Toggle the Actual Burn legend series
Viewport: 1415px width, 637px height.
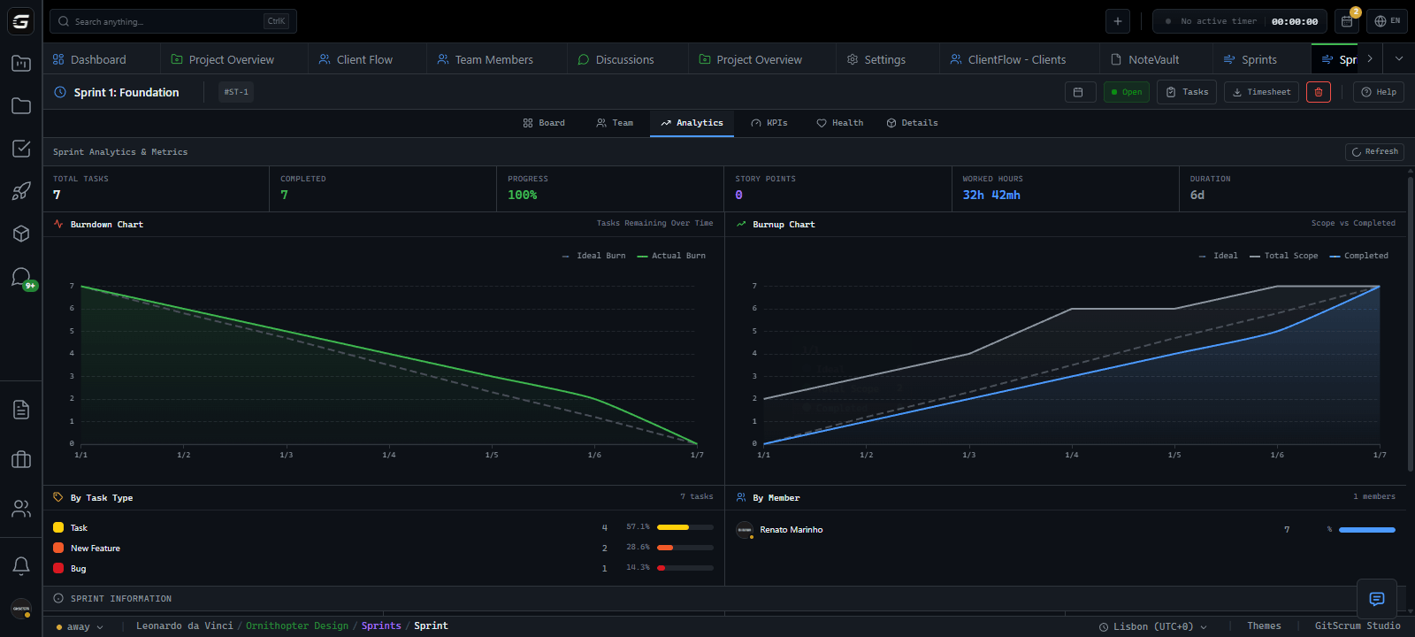[671, 256]
